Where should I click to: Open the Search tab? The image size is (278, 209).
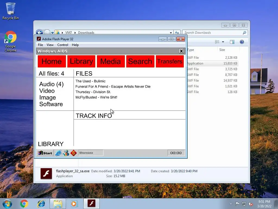(x=140, y=61)
